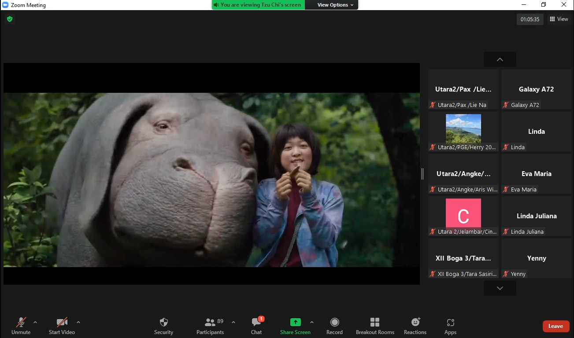This screenshot has width=574, height=338.
Task: Click muted mic icon on Utara 2/Jelambar label
Action: (x=433, y=232)
